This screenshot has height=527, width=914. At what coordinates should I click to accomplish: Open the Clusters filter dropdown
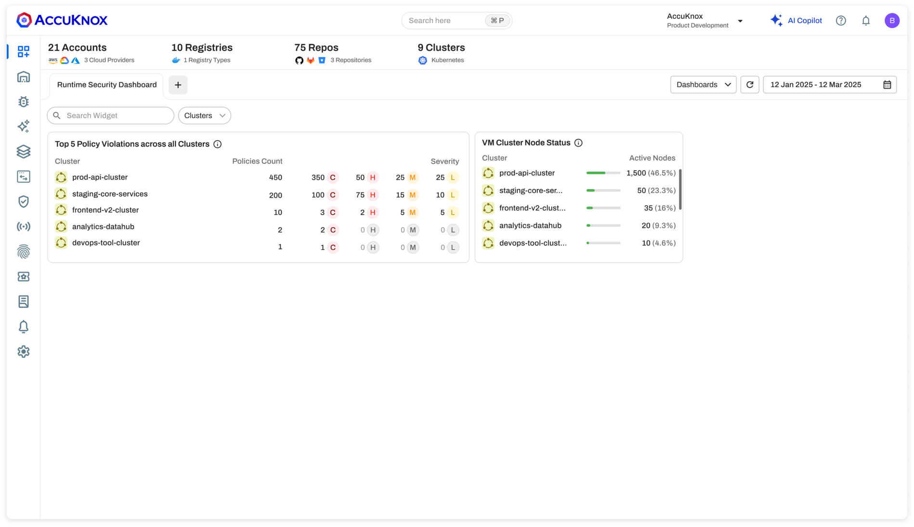[x=204, y=116]
